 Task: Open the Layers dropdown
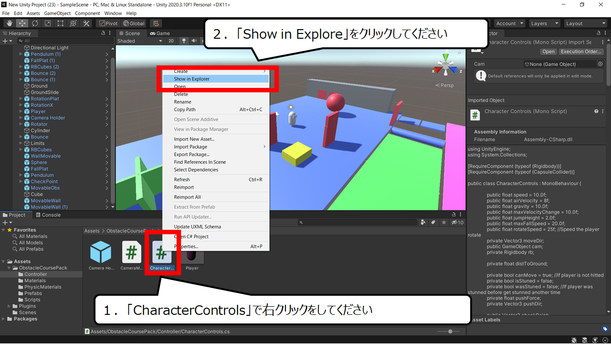(x=544, y=23)
